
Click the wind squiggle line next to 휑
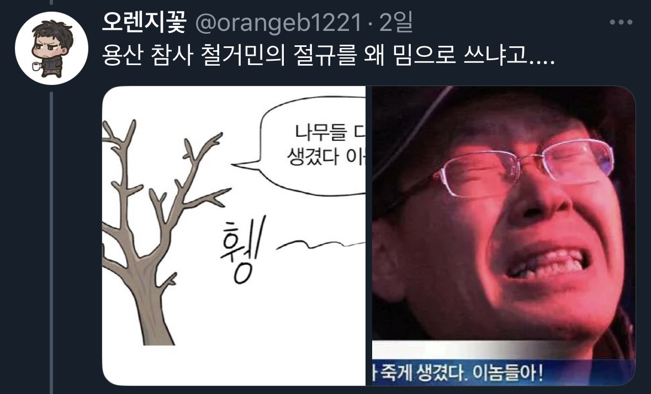click(x=320, y=244)
